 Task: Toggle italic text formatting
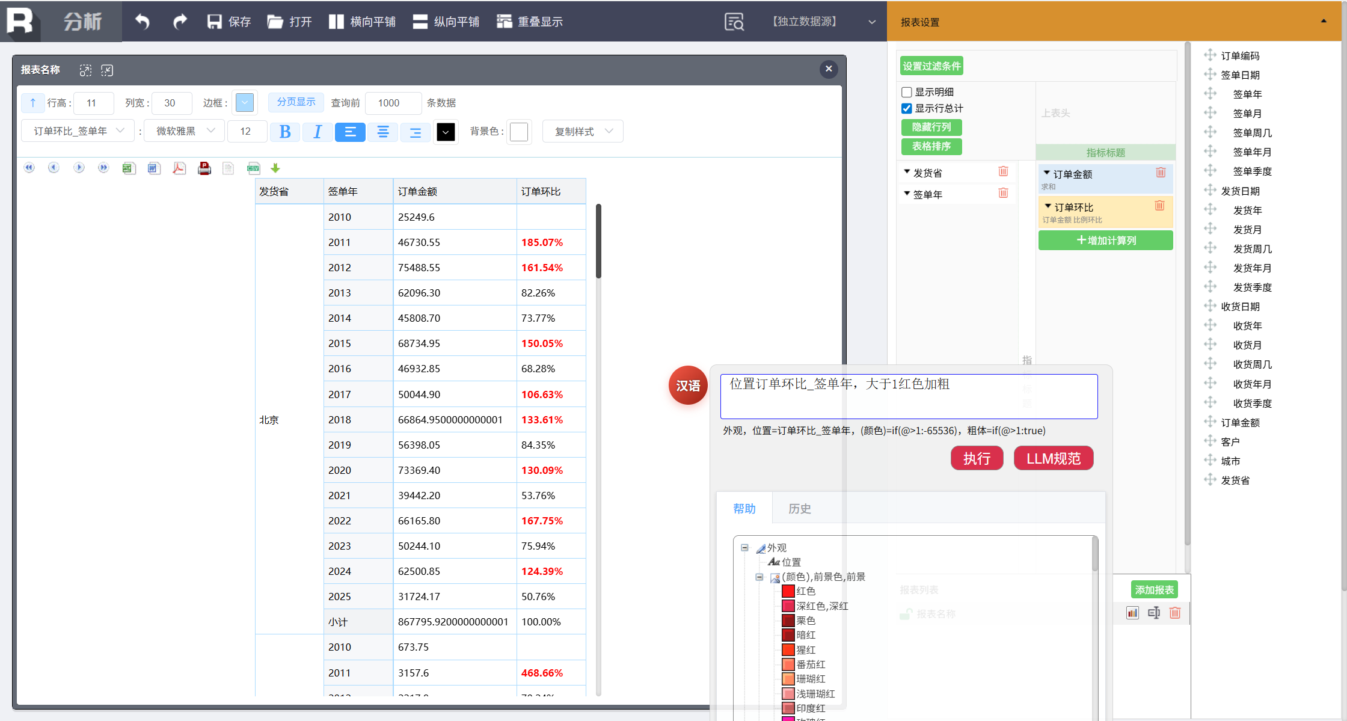click(318, 132)
